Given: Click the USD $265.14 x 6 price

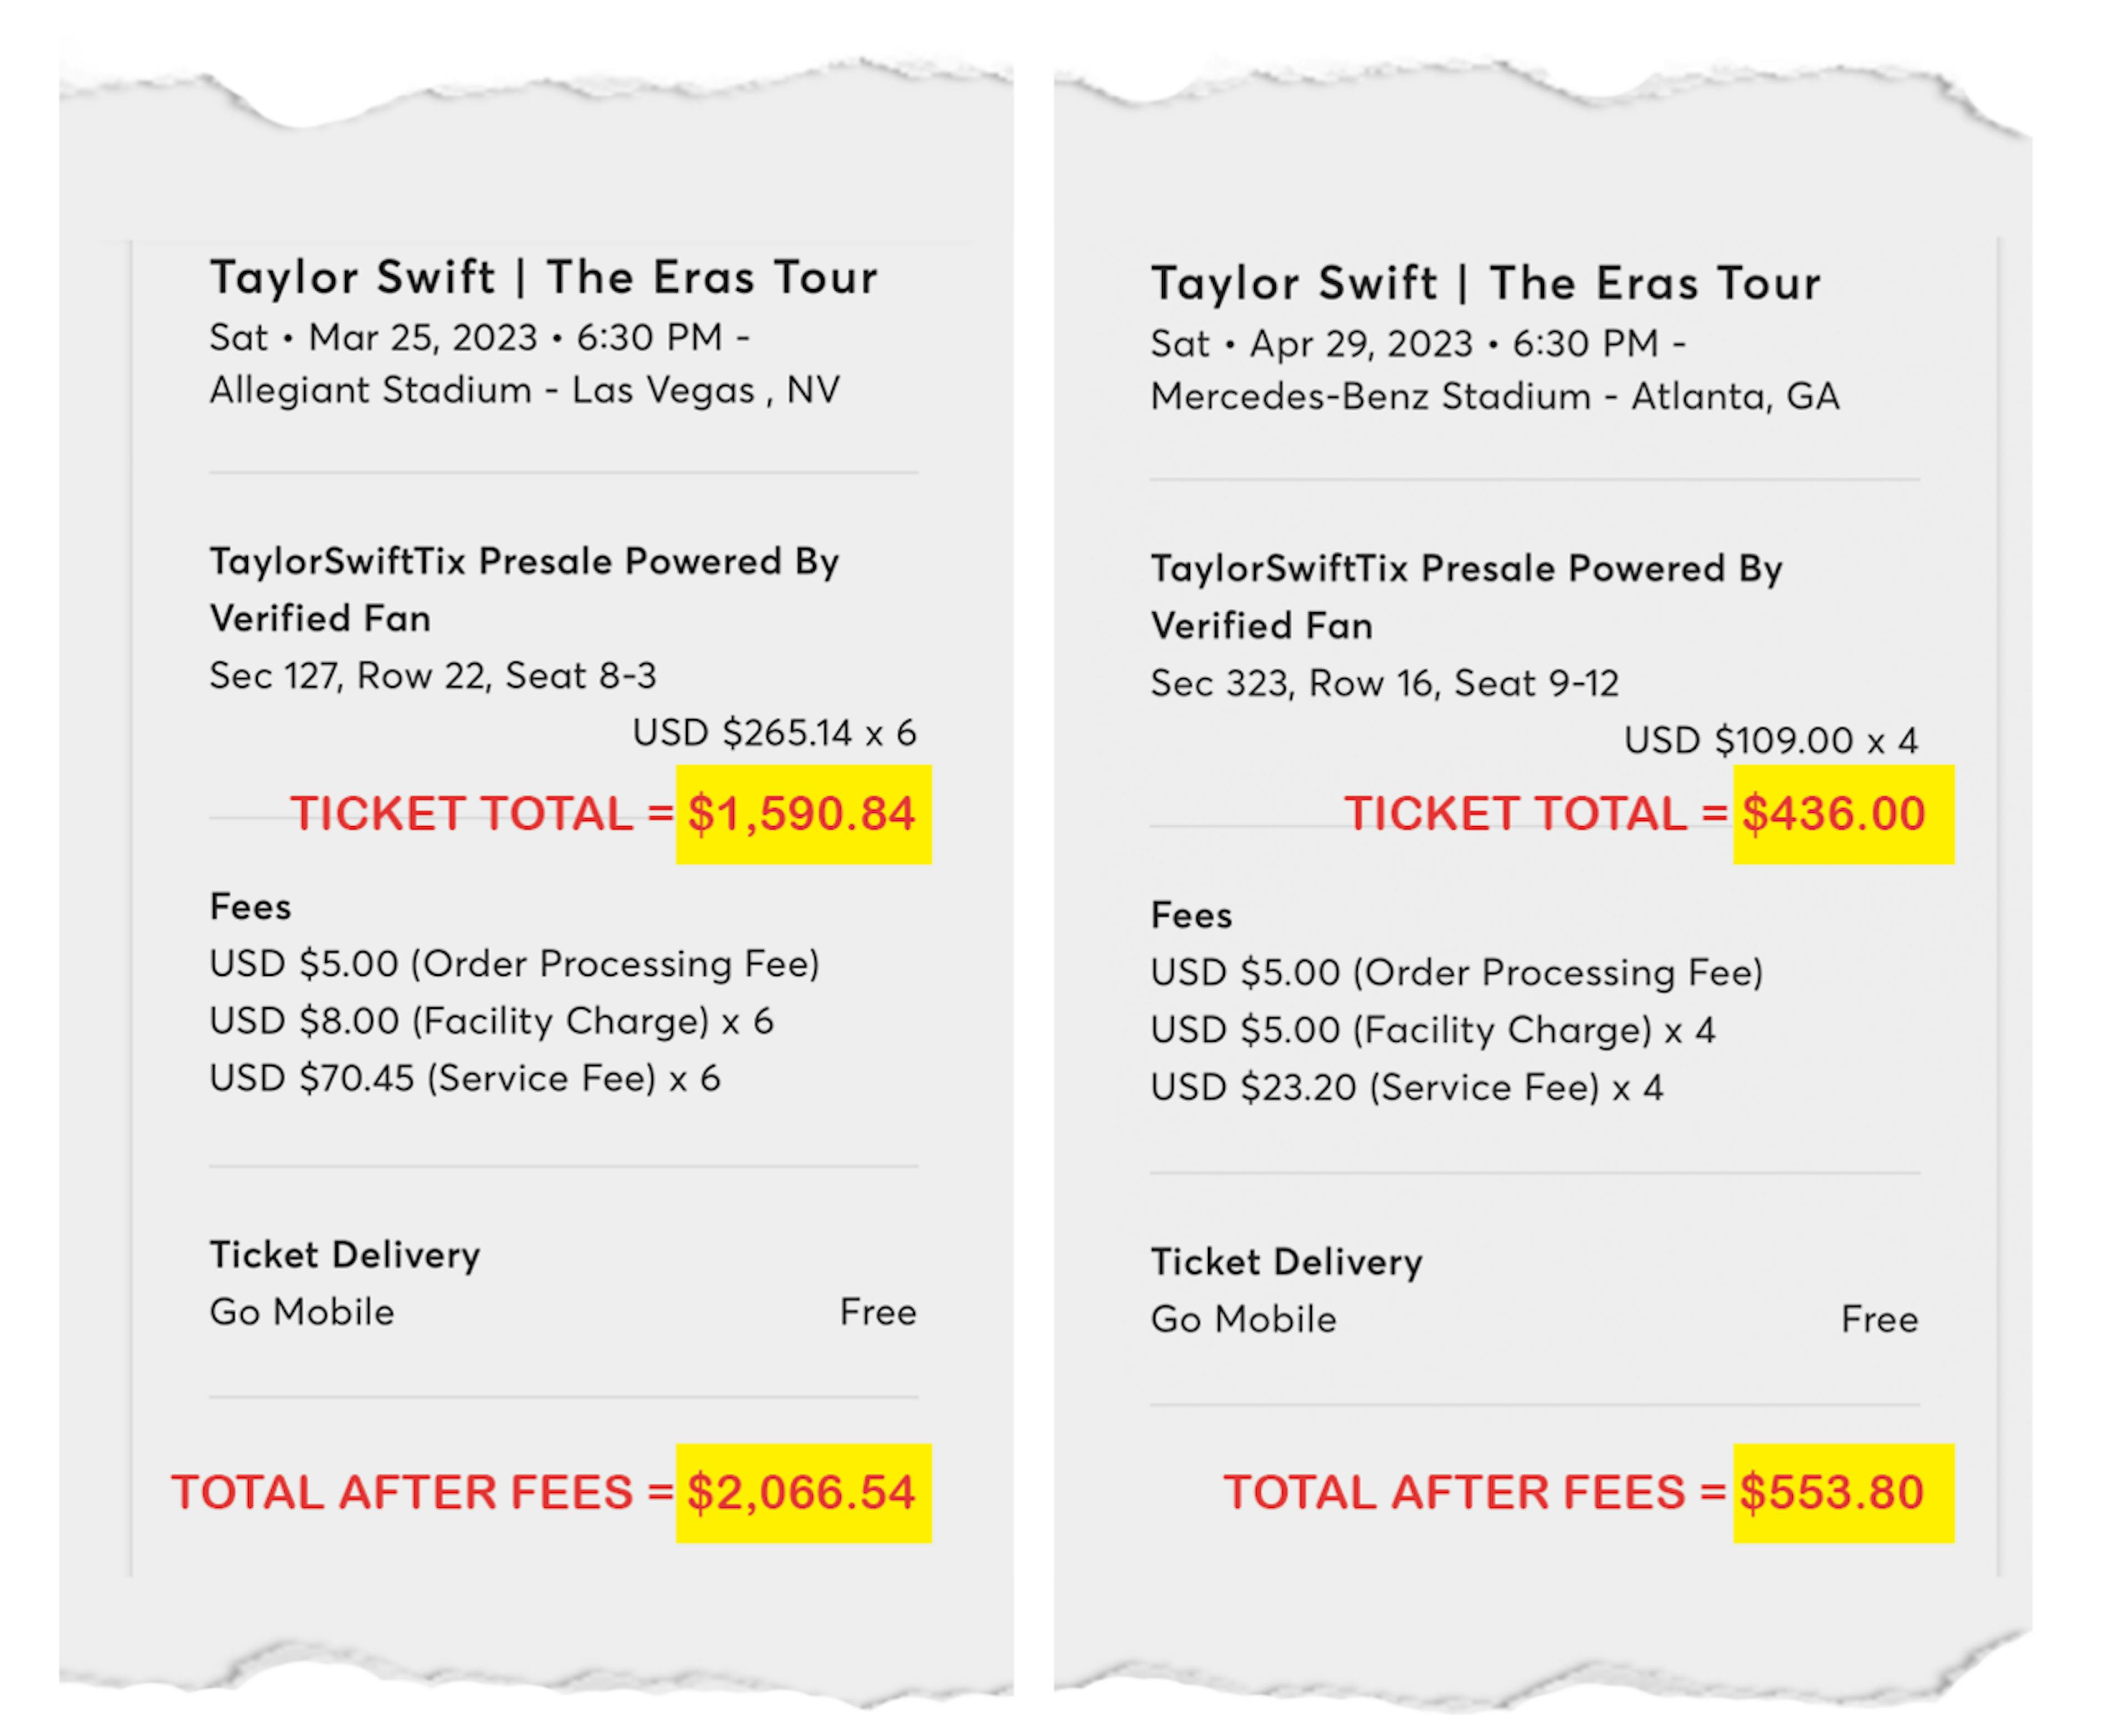Looking at the screenshot, I should tap(774, 733).
